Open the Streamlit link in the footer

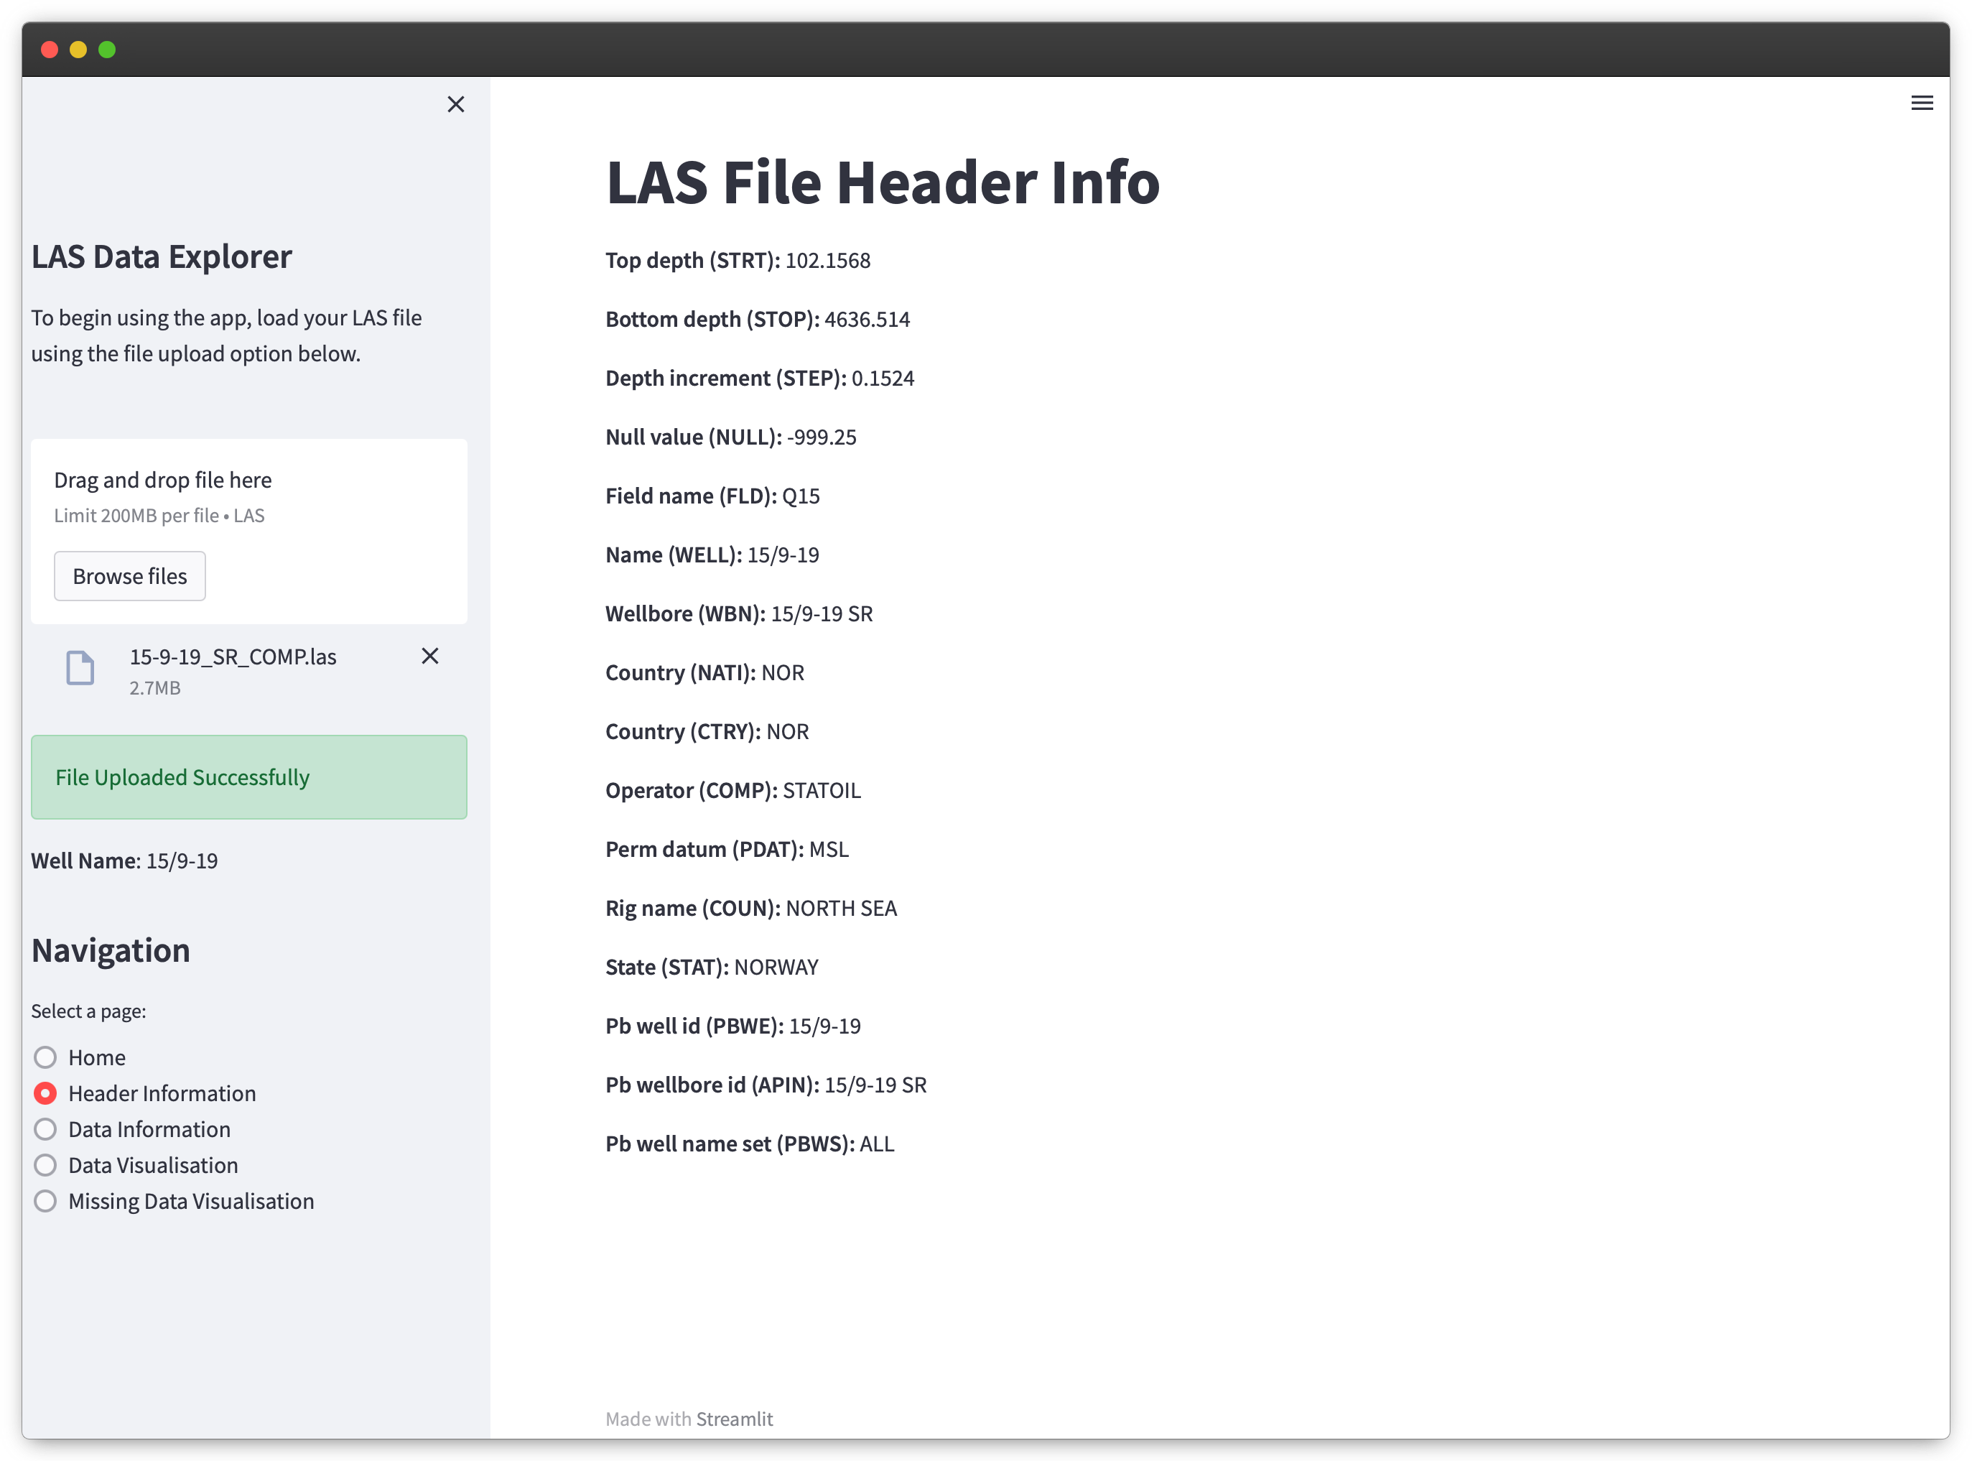(734, 1419)
